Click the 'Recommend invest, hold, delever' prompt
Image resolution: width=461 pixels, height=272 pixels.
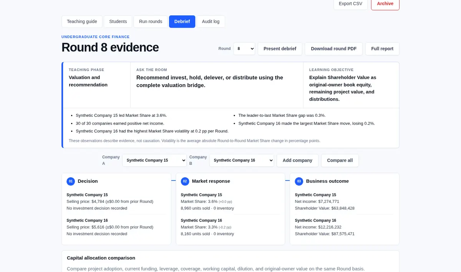(x=210, y=81)
